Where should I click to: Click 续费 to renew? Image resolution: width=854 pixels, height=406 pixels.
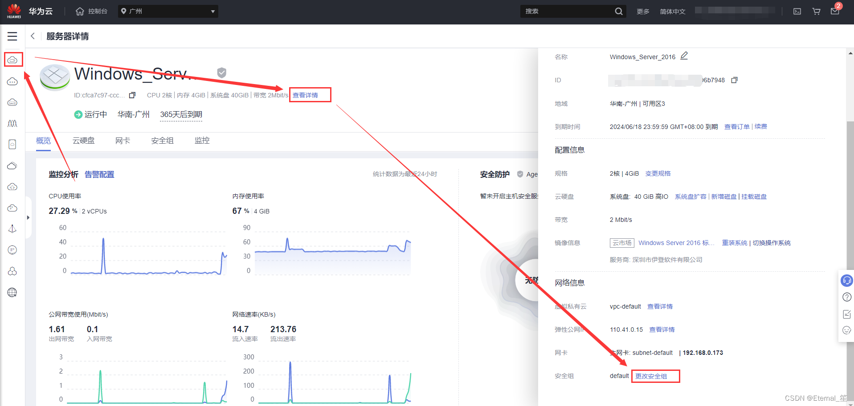tap(761, 127)
